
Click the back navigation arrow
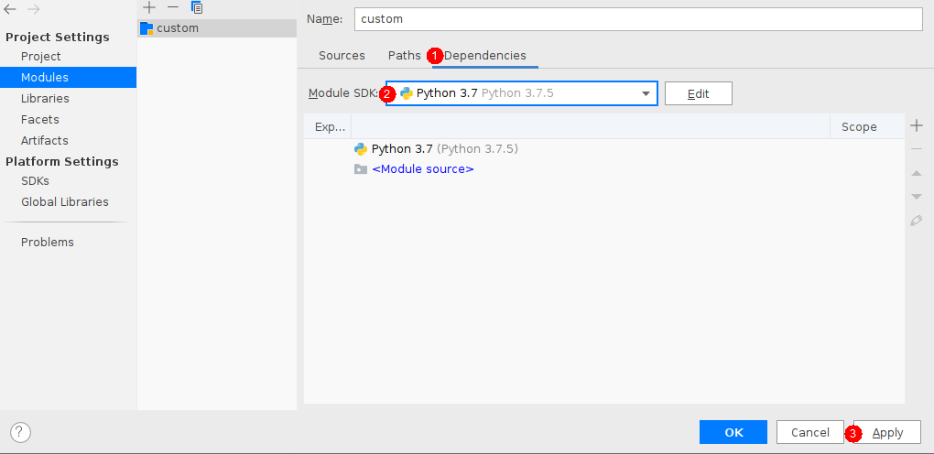pos(9,9)
